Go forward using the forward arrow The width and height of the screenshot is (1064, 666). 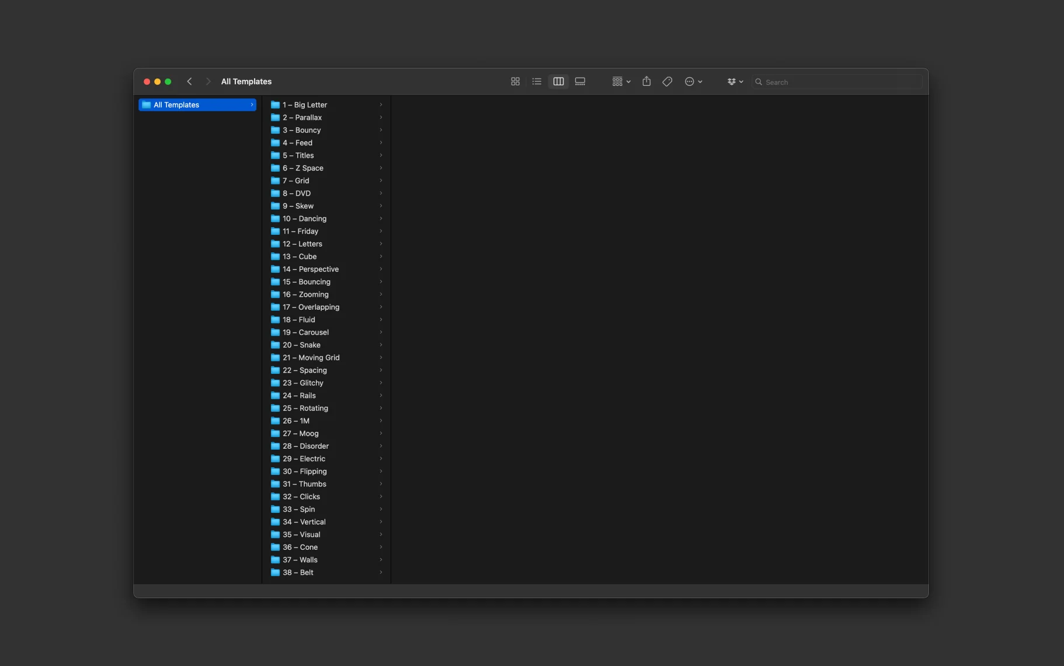[208, 82]
